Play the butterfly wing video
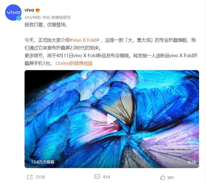Viewport: 206px width, 183px height. 112,119
